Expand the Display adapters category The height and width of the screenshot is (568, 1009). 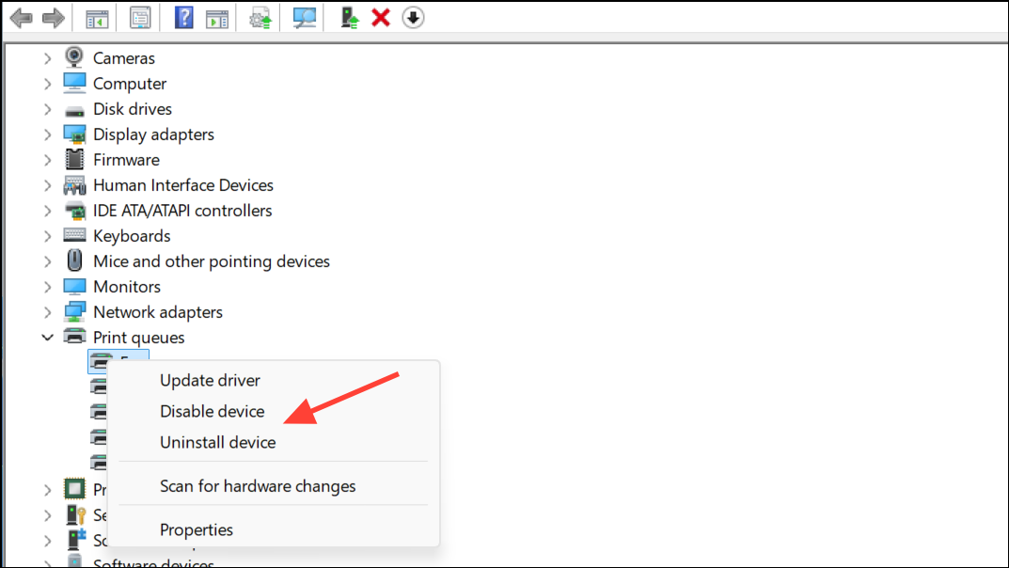point(48,134)
